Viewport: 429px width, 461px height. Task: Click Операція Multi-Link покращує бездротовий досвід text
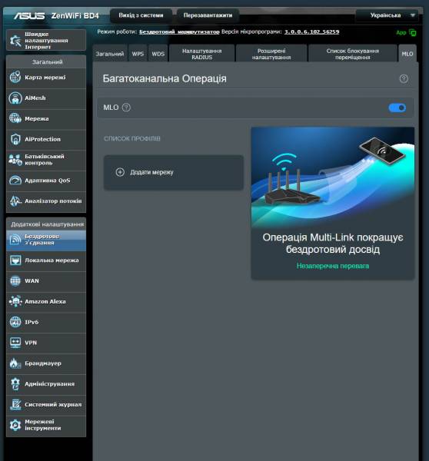333,244
